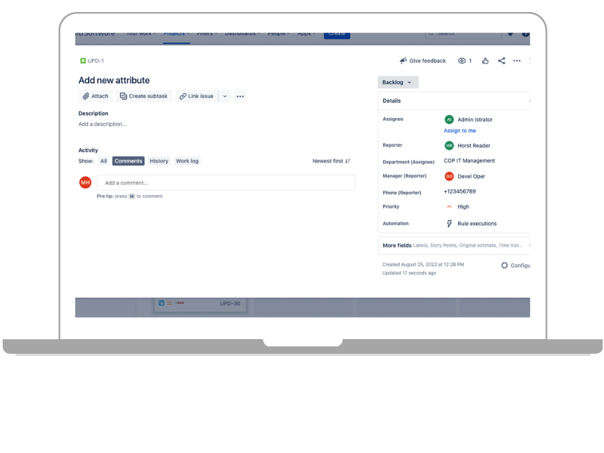Expand More fields section
The height and width of the screenshot is (453, 604).
click(x=454, y=245)
